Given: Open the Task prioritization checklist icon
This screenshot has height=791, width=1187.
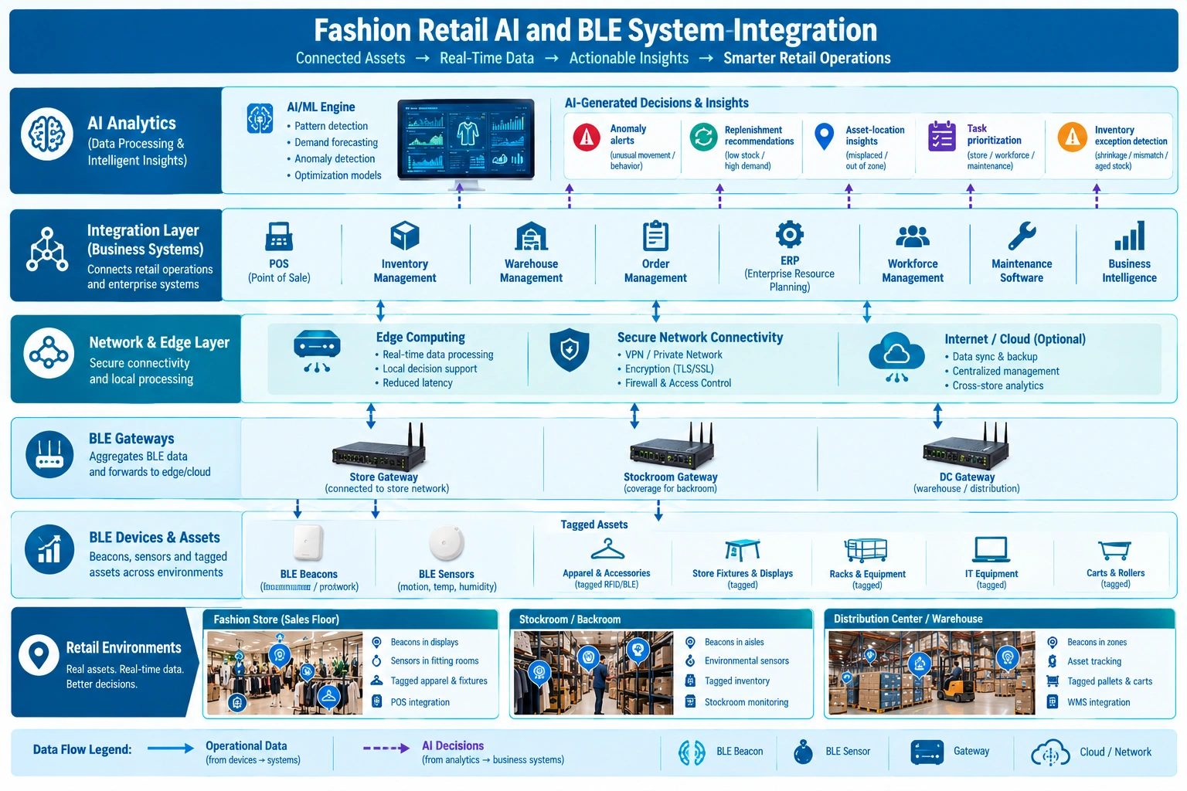Looking at the screenshot, I should [942, 136].
